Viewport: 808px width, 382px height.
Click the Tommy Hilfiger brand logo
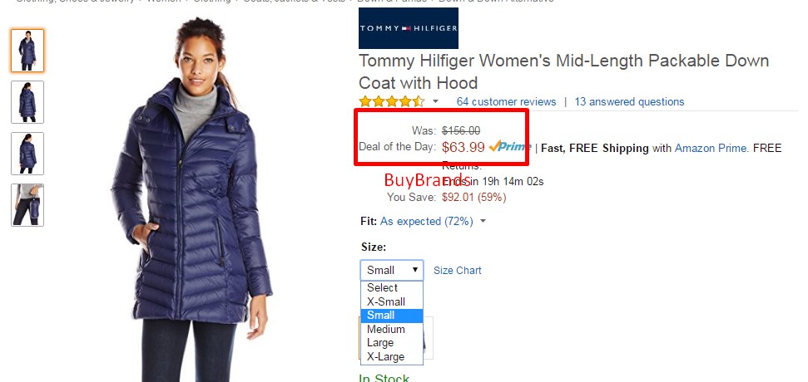(x=408, y=28)
